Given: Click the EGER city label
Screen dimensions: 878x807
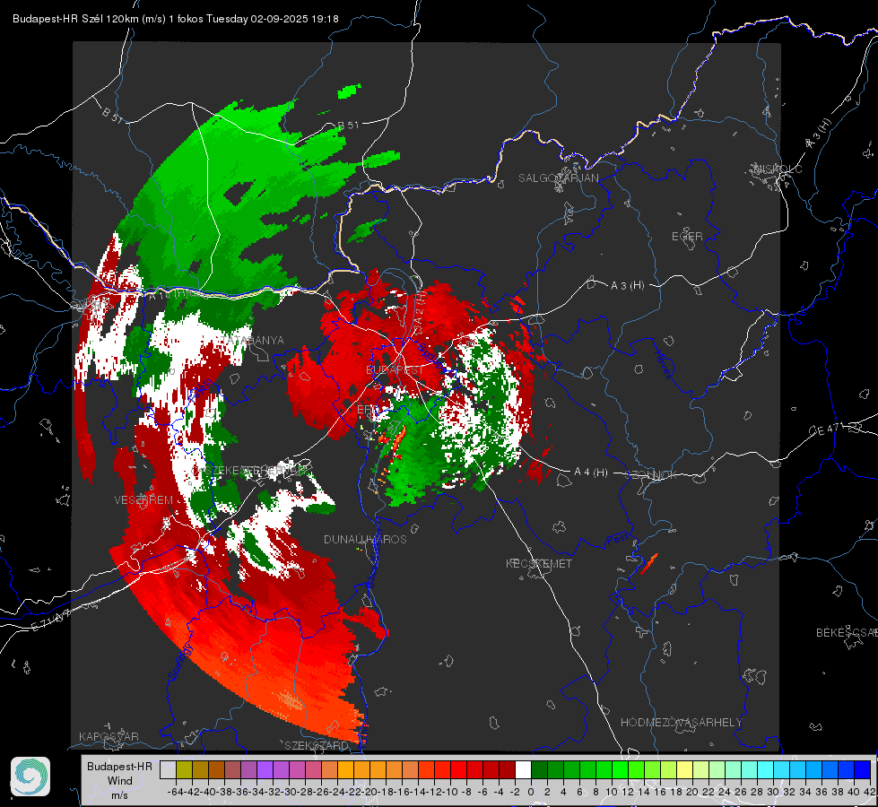Looking at the screenshot, I should coord(687,237).
